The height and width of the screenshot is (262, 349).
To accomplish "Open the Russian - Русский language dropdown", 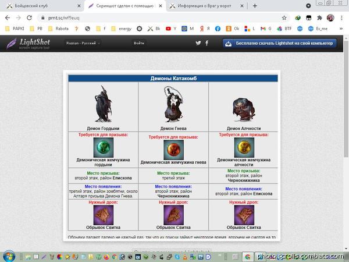I will tap(83, 43).
